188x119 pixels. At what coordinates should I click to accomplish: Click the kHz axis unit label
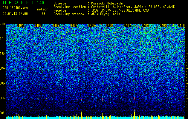(x=3, y=24)
